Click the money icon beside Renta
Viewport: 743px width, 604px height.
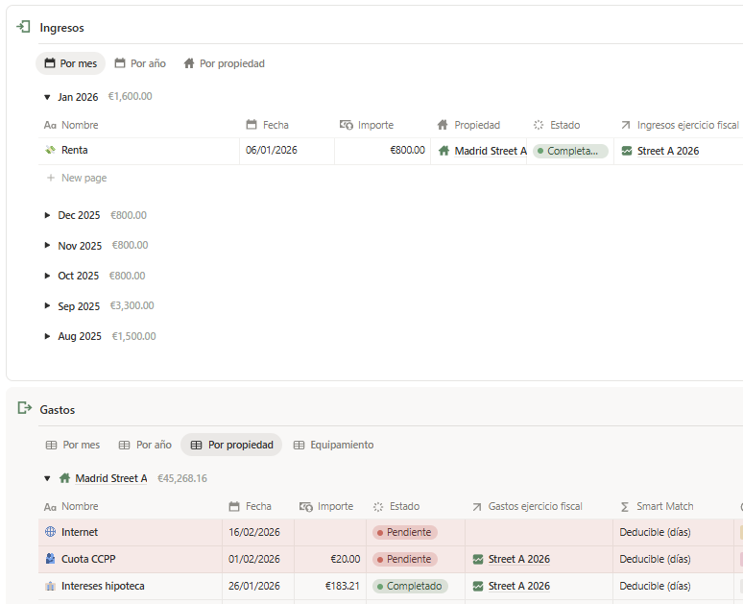[x=50, y=151]
